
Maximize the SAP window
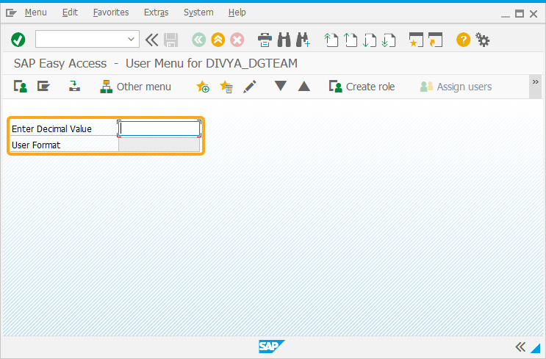click(520, 14)
